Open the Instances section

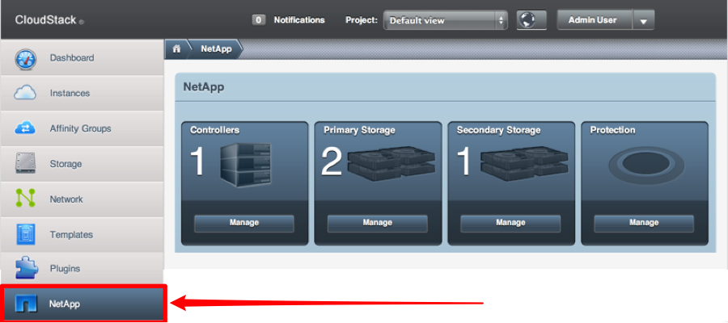tap(82, 93)
